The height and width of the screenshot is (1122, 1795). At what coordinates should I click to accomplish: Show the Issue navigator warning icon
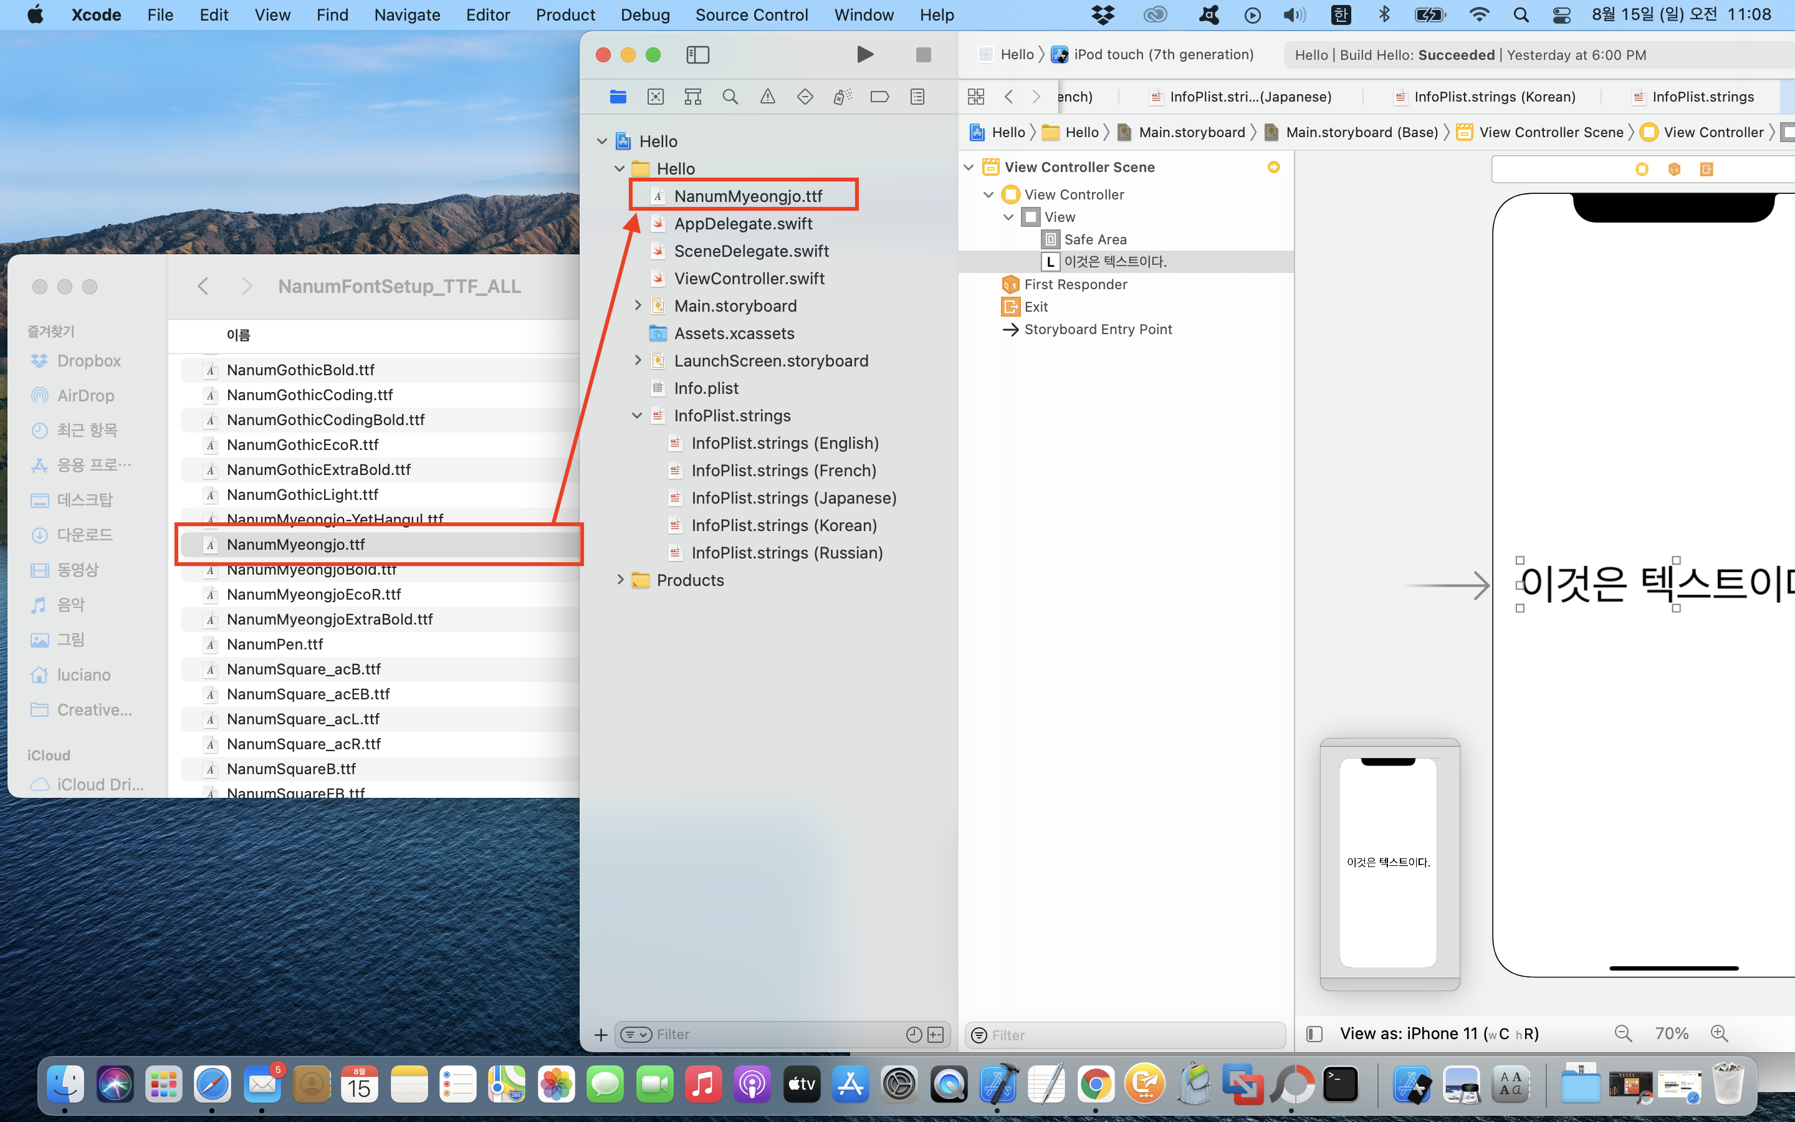click(768, 97)
